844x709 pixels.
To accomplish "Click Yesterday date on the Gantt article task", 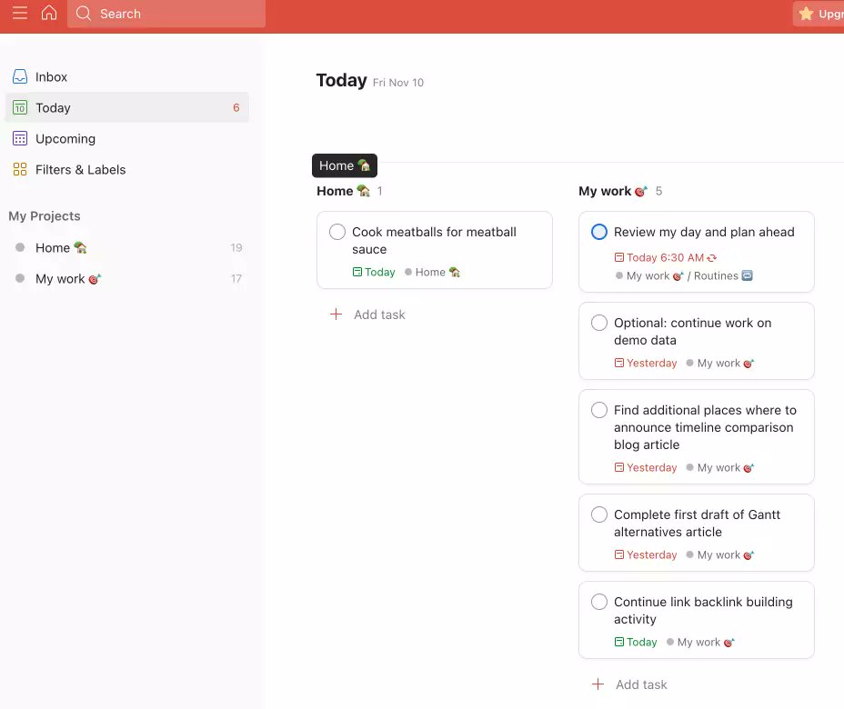I will 646,554.
